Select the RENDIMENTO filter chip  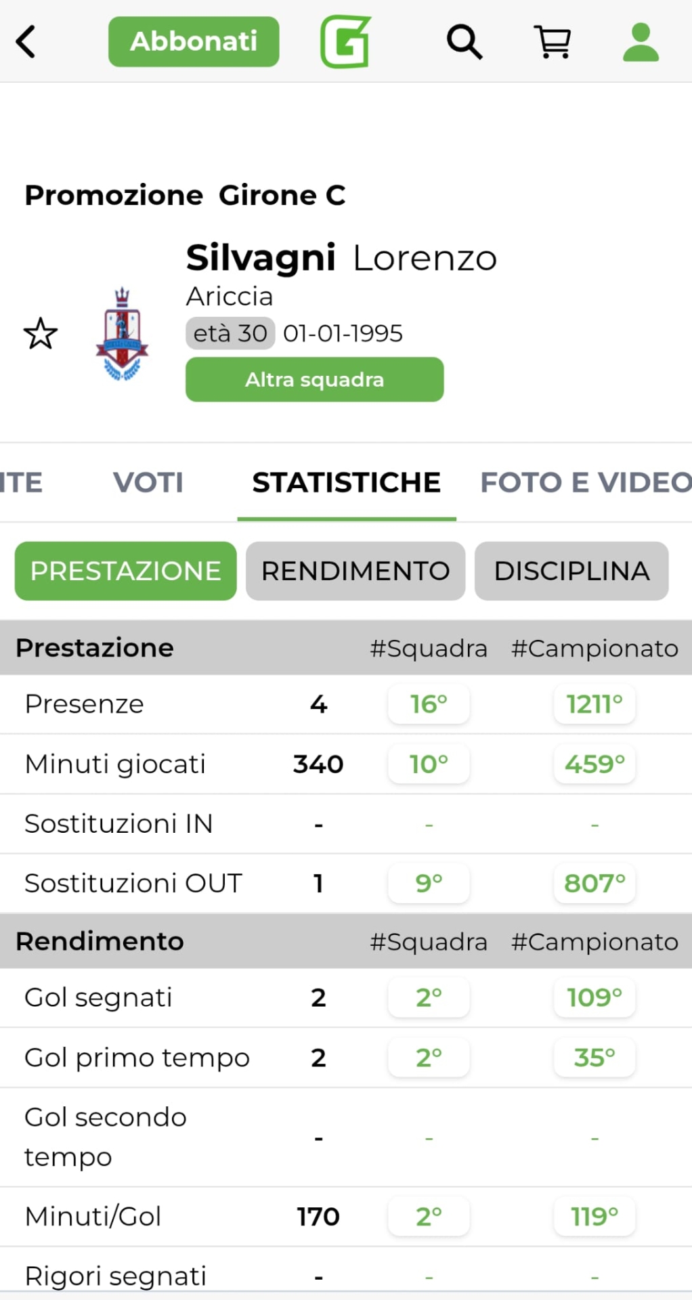click(x=355, y=571)
